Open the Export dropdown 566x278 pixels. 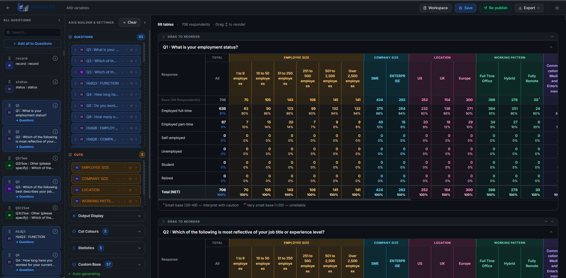(529, 8)
